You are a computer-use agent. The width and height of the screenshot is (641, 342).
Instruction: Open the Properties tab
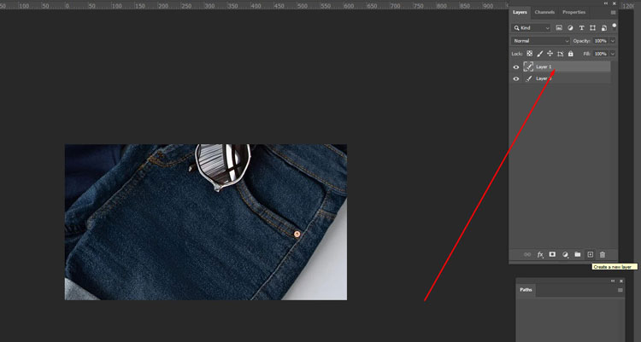pyautogui.click(x=573, y=12)
